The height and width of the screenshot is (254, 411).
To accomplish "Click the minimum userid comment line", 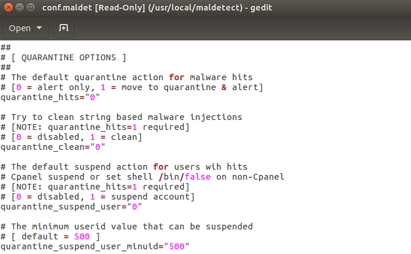I will pyautogui.click(x=126, y=226).
